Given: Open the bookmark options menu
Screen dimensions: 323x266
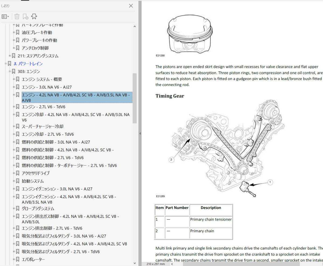Looking at the screenshot, I should pyautogui.click(x=5, y=17).
